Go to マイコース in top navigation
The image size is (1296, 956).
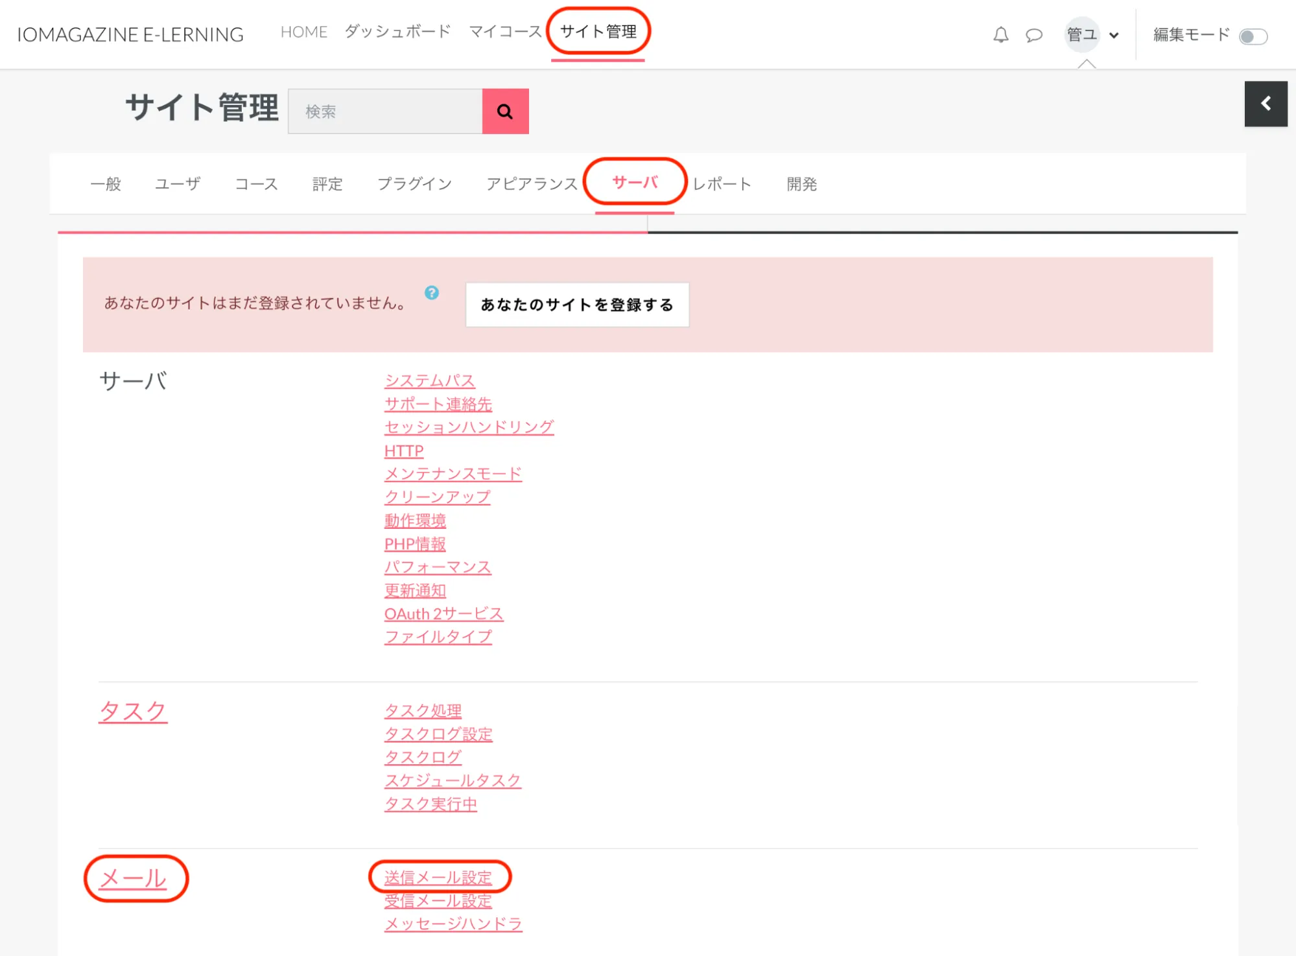click(505, 32)
